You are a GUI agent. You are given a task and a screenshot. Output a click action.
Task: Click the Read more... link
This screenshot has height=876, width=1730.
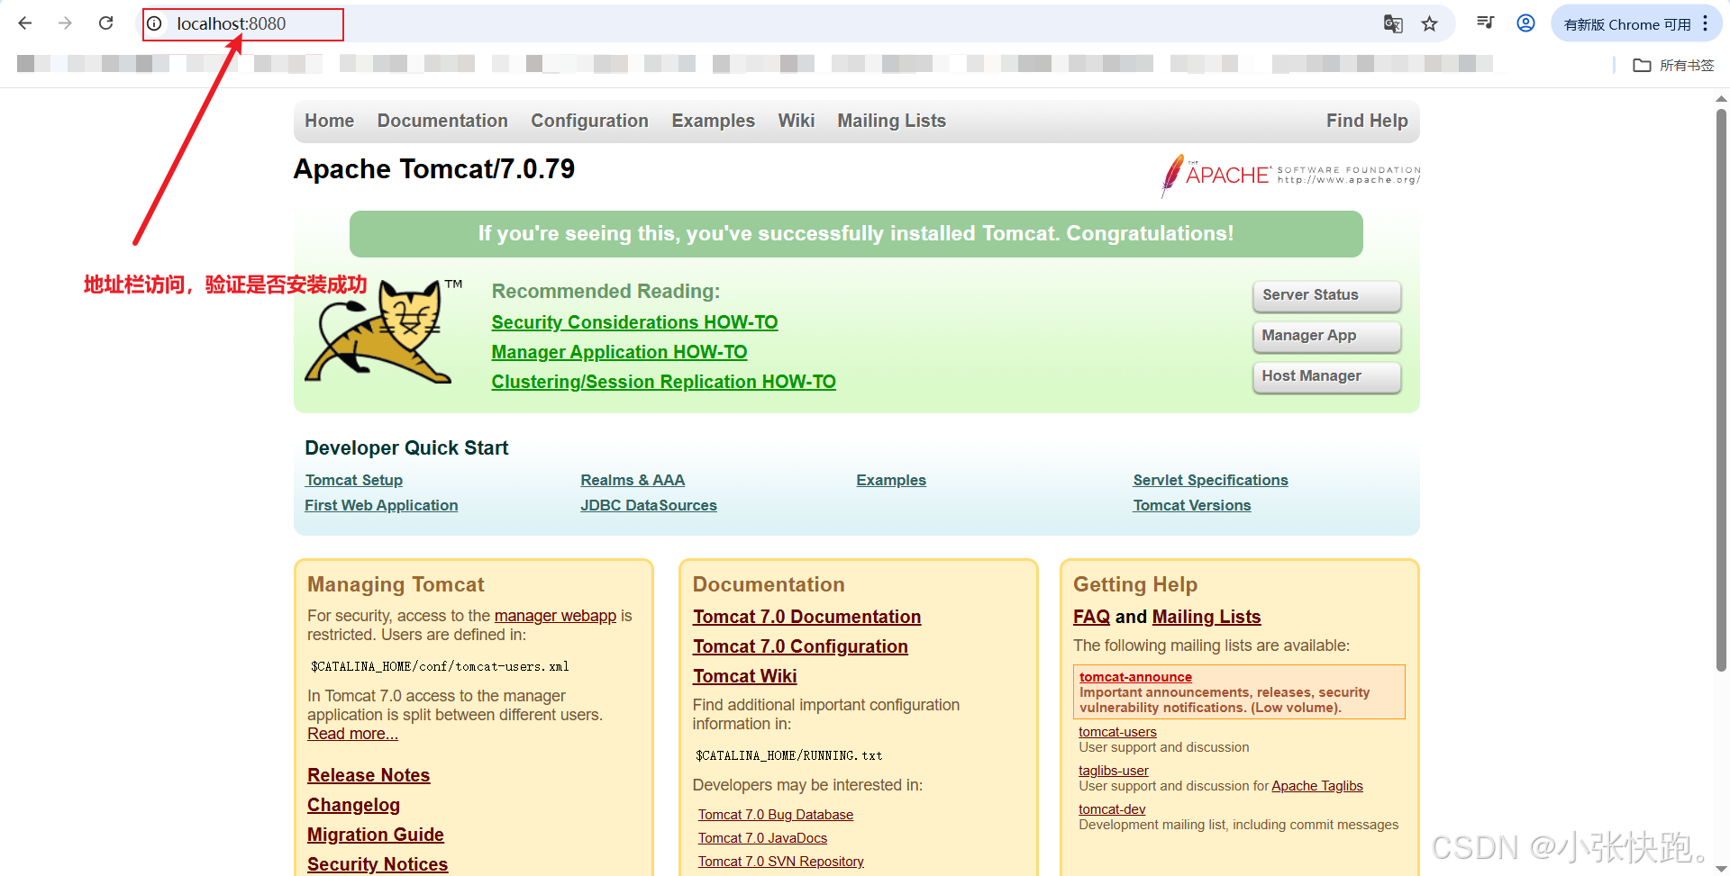[352, 734]
